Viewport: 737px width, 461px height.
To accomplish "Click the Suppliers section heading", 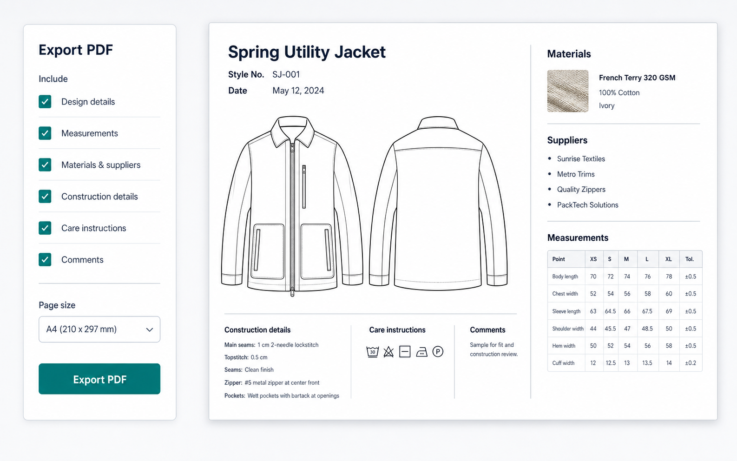I will 567,140.
